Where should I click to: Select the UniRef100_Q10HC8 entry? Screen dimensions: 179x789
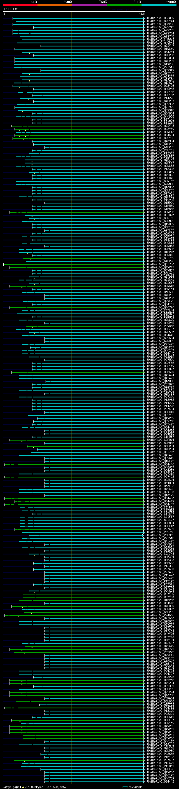click(160, 381)
